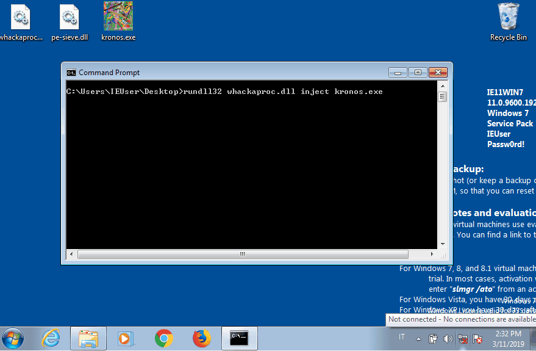Screen dimensions: 536x351
Task: Click the Command Prompt taskbar button
Action: pyautogui.click(x=239, y=339)
